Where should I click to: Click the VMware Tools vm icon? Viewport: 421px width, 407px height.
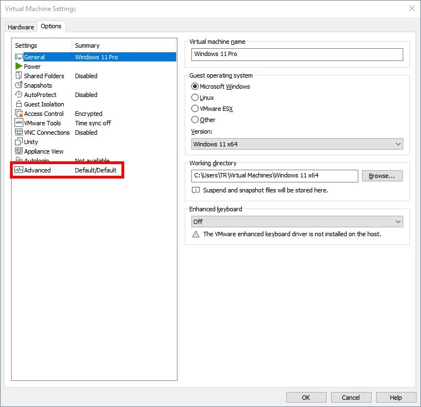coord(19,123)
